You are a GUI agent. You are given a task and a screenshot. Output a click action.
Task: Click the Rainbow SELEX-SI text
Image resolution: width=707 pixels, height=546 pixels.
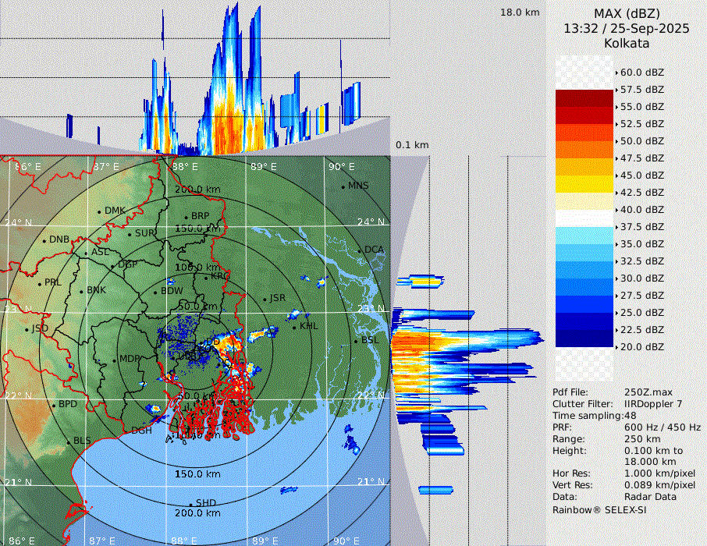pos(599,509)
